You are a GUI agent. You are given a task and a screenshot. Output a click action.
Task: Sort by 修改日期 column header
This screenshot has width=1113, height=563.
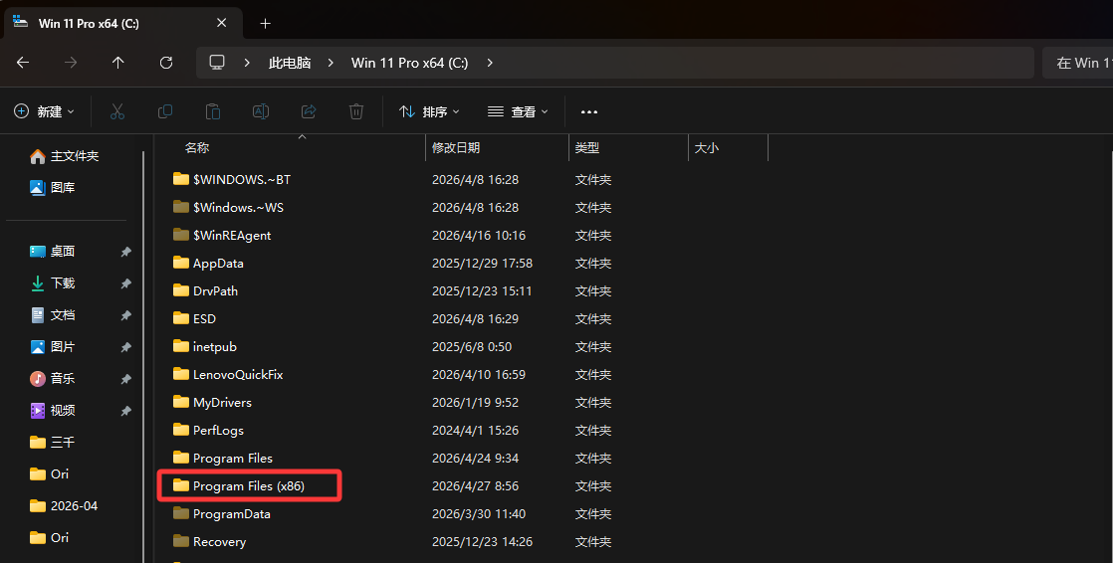pyautogui.click(x=456, y=147)
